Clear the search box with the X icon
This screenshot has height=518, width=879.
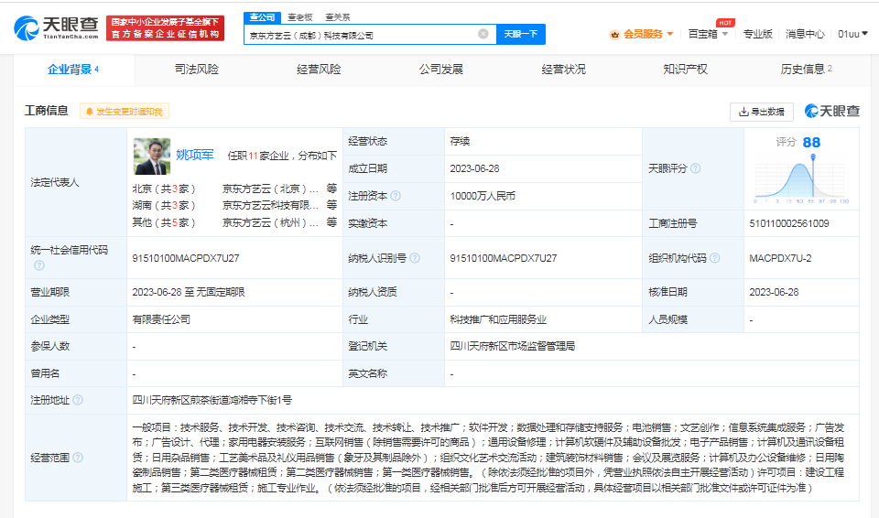click(x=483, y=34)
